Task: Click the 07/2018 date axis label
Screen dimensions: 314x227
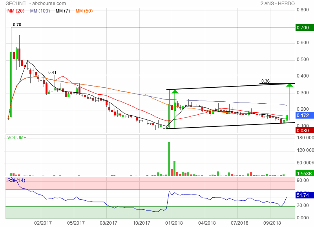Action: (x=239, y=223)
